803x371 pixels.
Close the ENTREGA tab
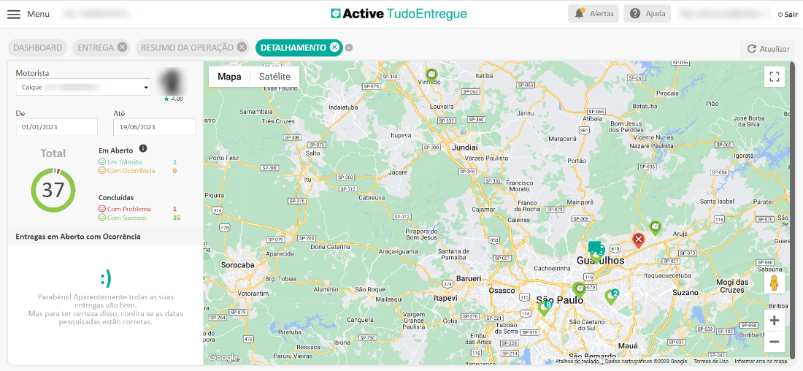pyautogui.click(x=123, y=47)
